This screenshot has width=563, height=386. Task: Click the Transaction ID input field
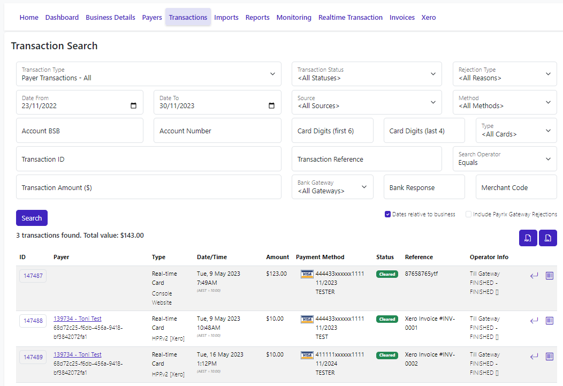click(x=149, y=159)
